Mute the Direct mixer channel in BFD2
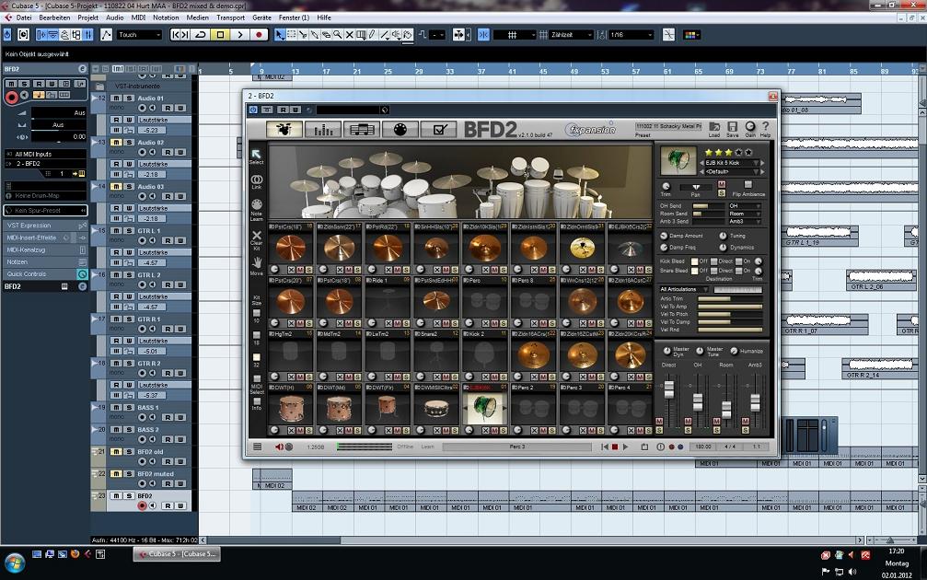Viewport: 927px width, 580px height. 659,422
